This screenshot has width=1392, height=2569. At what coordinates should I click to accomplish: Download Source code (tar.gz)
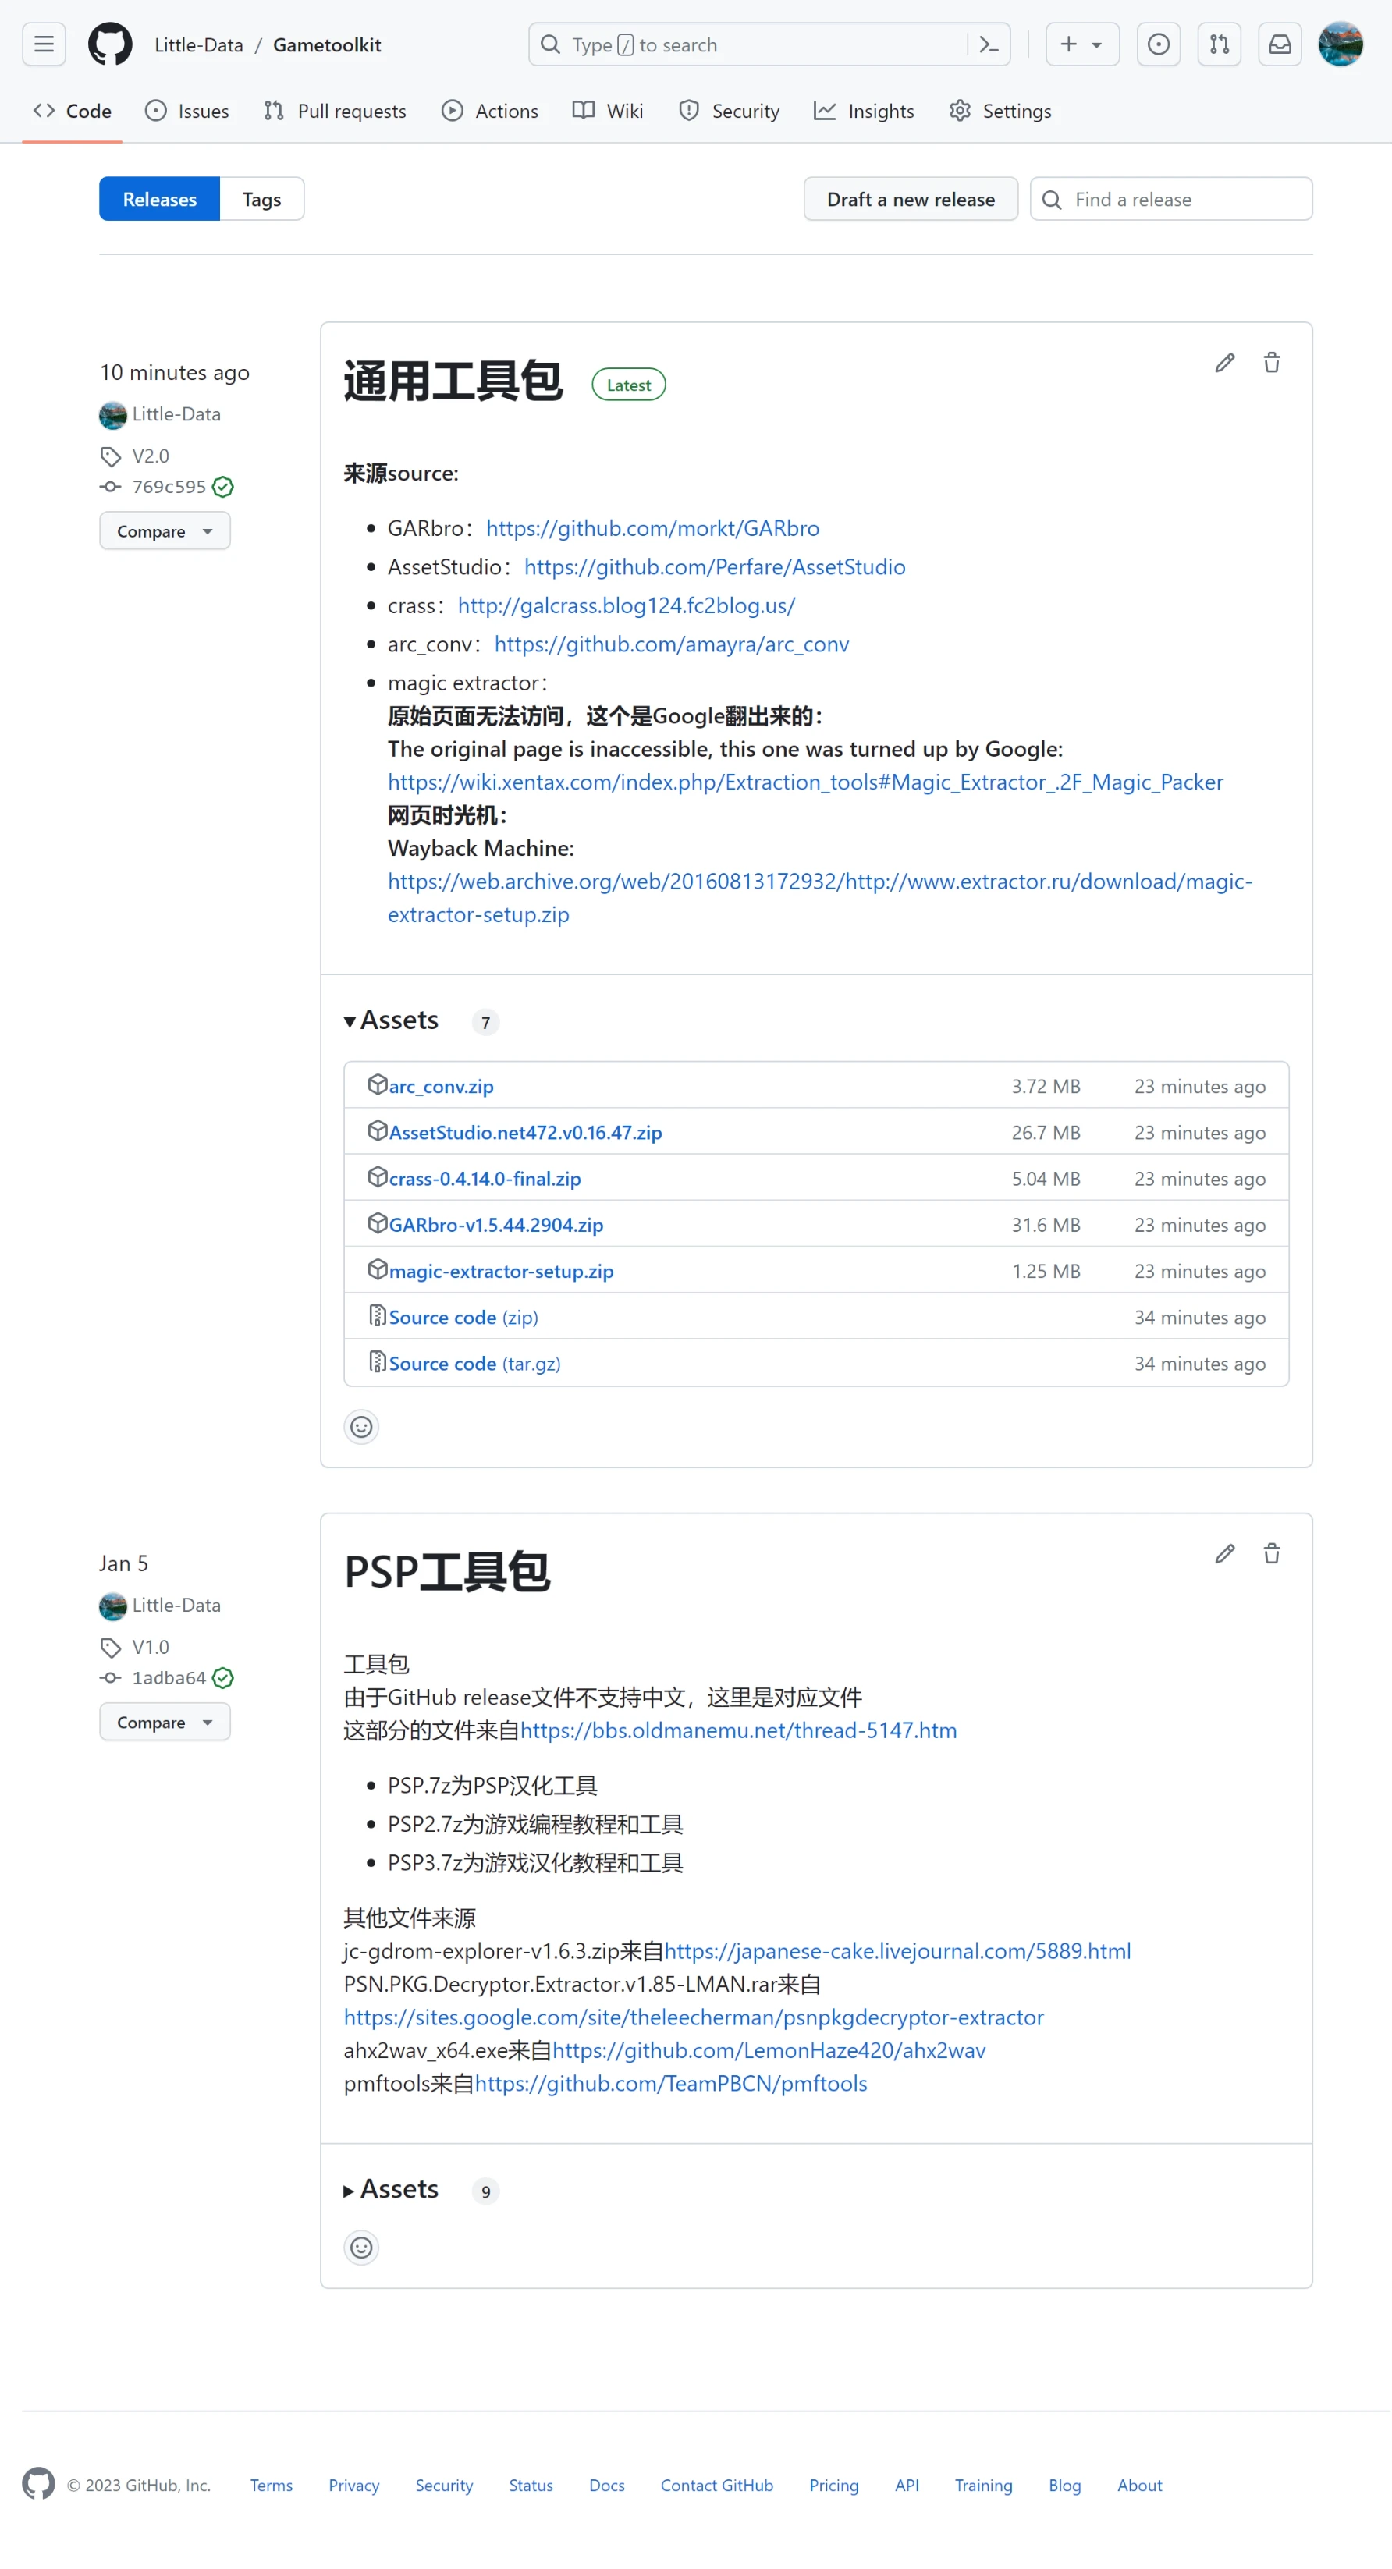(x=474, y=1363)
